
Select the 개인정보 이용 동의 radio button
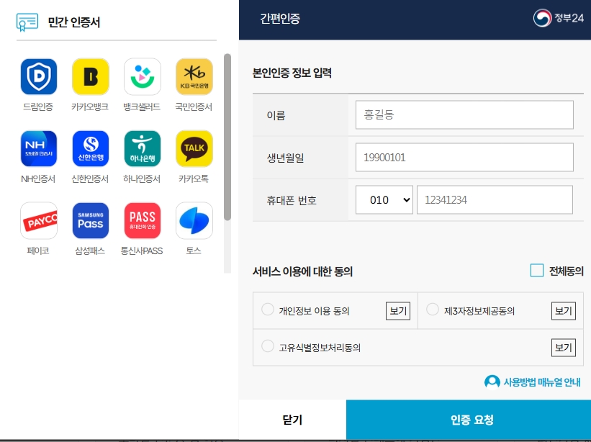(268, 310)
